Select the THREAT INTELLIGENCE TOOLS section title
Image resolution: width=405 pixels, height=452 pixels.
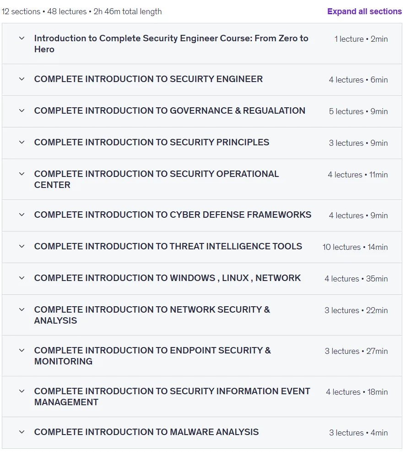[x=168, y=246]
